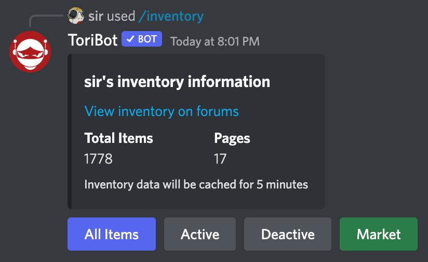Click sir's small avatar beside the command
This screenshot has width=428, height=262.
pos(76,16)
